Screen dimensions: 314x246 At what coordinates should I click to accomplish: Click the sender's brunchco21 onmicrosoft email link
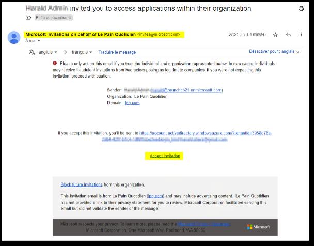pyautogui.click(x=186, y=90)
